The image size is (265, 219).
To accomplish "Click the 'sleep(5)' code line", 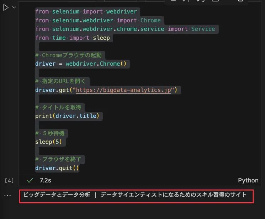I will pyautogui.click(x=49, y=142).
